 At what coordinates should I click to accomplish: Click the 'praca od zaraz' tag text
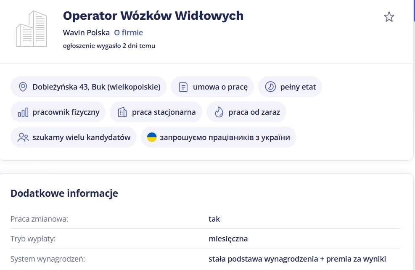(x=254, y=112)
